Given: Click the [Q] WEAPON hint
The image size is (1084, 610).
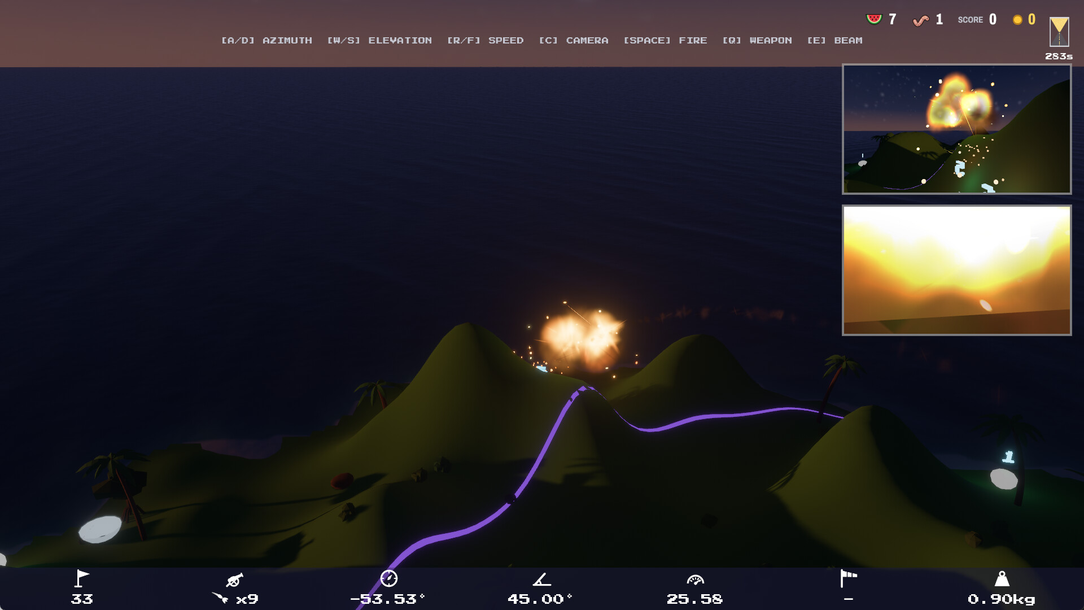Looking at the screenshot, I should tap(757, 41).
